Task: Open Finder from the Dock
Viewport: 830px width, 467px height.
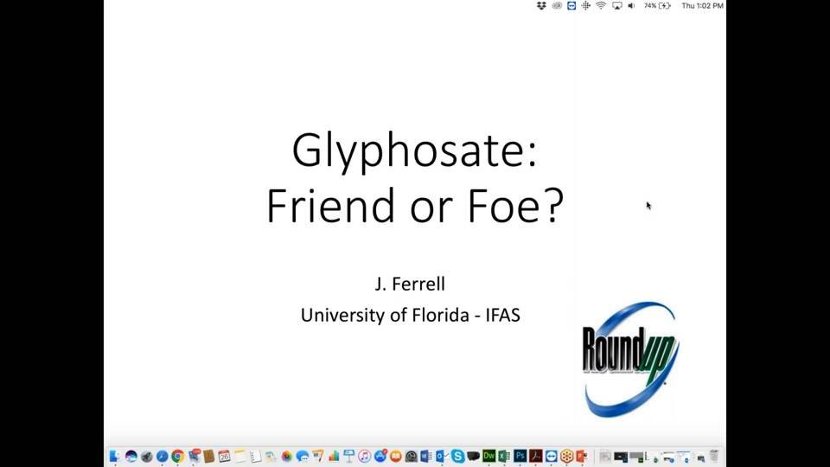Action: tap(115, 456)
